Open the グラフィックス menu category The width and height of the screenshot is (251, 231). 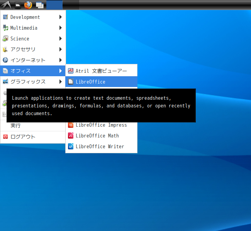33,82
